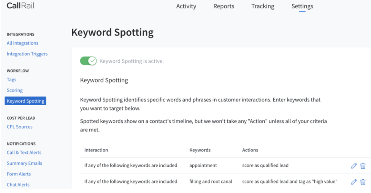Open All Integrations in sidebar
Viewport: 371px width, 193px height.
pyautogui.click(x=22, y=43)
